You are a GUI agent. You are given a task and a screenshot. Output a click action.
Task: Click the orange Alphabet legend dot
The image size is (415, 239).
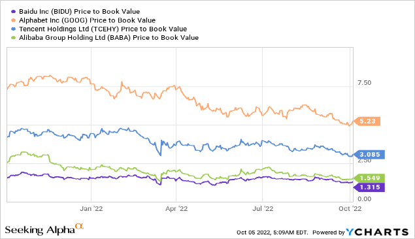point(13,20)
